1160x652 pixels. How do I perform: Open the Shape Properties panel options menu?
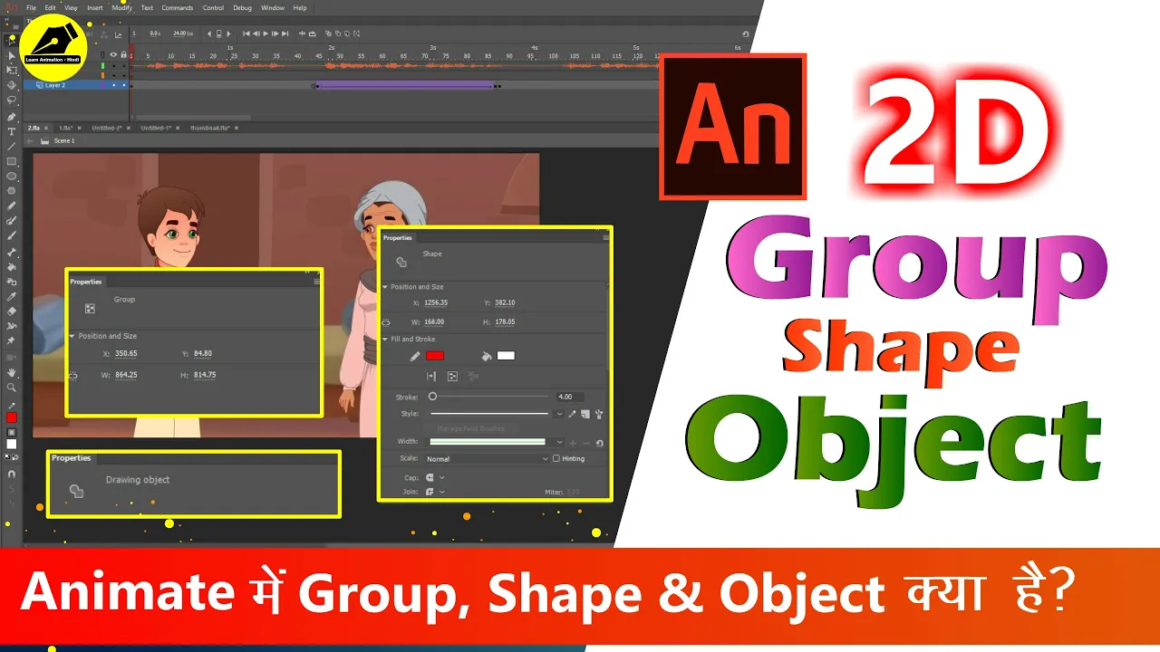(606, 237)
